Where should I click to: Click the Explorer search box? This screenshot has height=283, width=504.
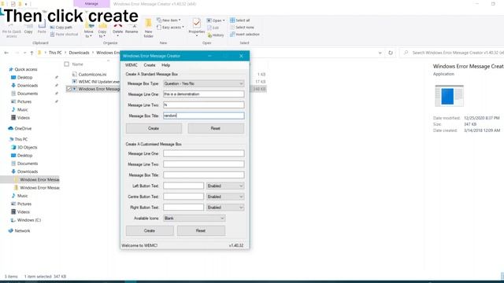tap(453, 53)
